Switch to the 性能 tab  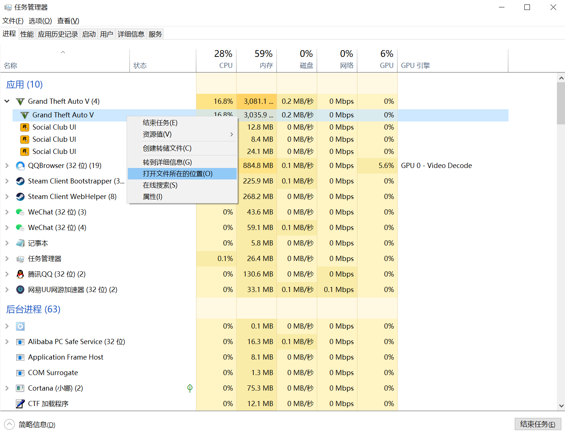click(x=27, y=34)
